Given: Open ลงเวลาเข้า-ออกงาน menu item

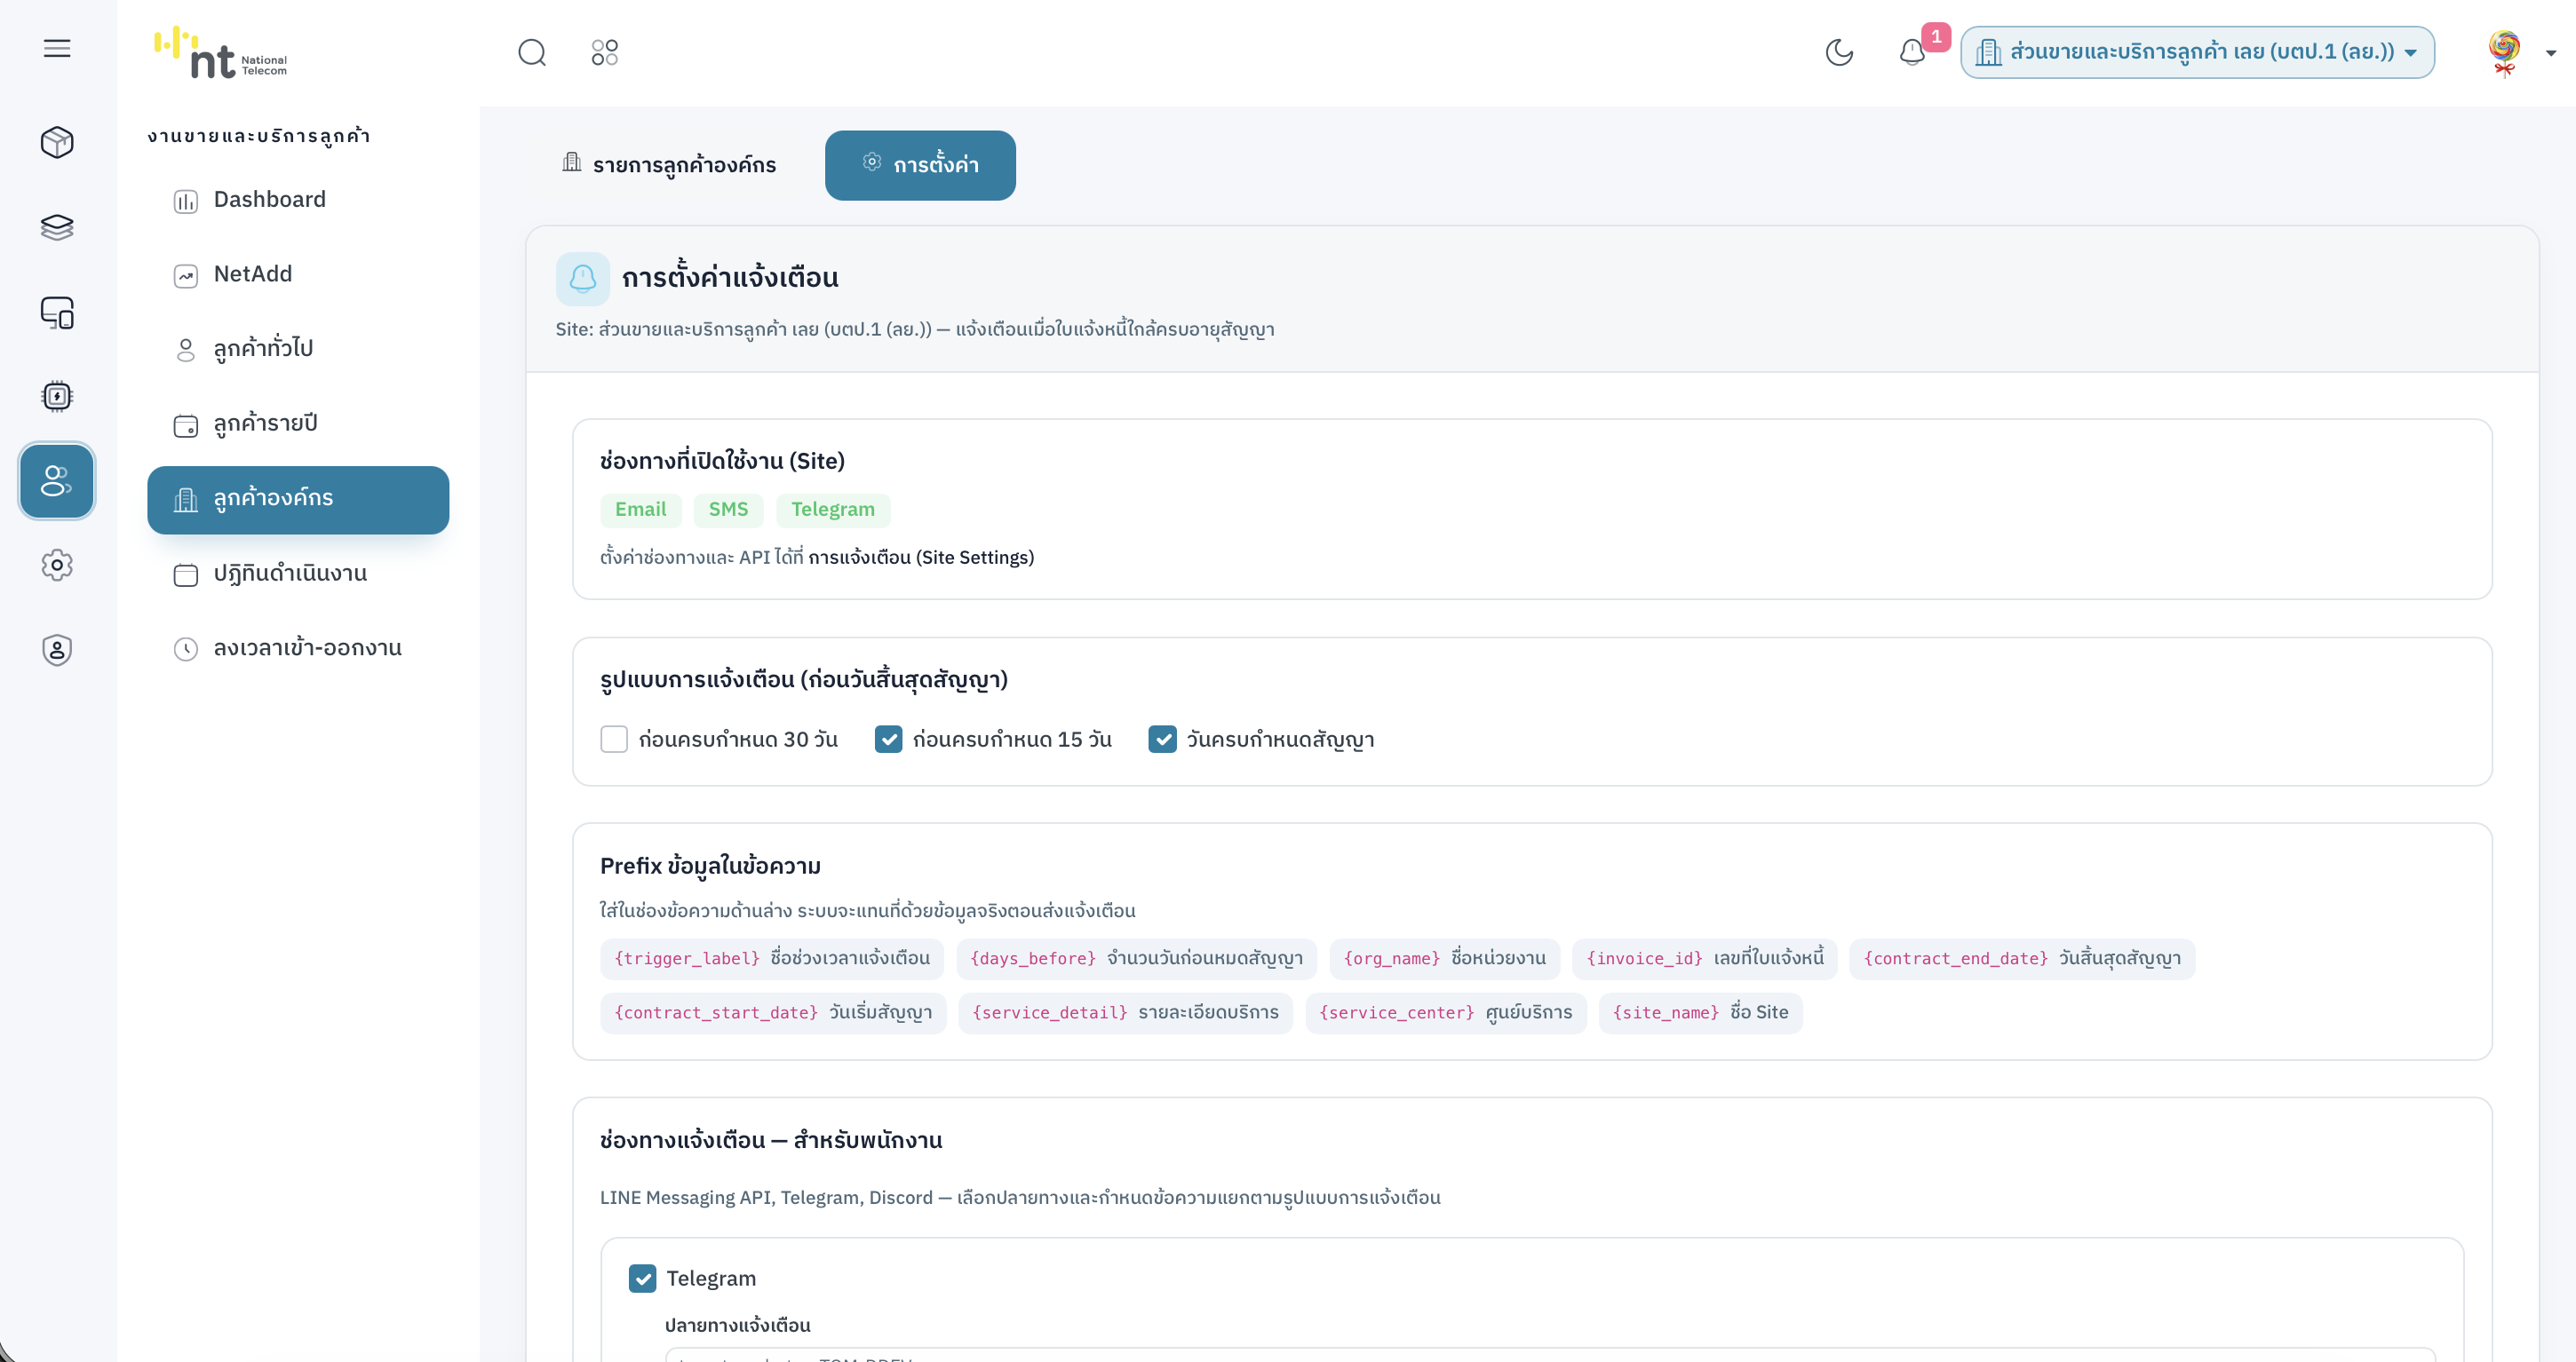Looking at the screenshot, I should tap(298, 648).
